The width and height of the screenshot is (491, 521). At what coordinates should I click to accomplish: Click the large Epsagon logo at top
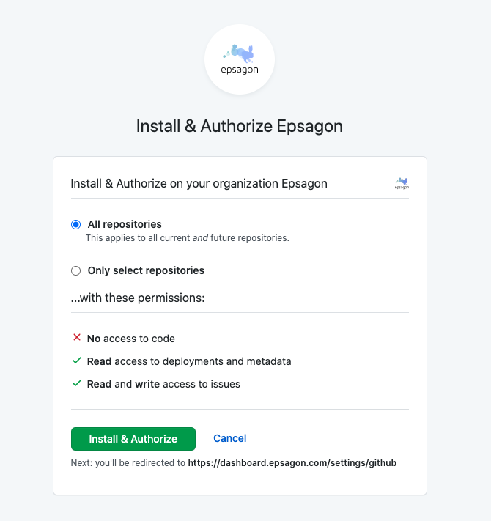pos(240,59)
